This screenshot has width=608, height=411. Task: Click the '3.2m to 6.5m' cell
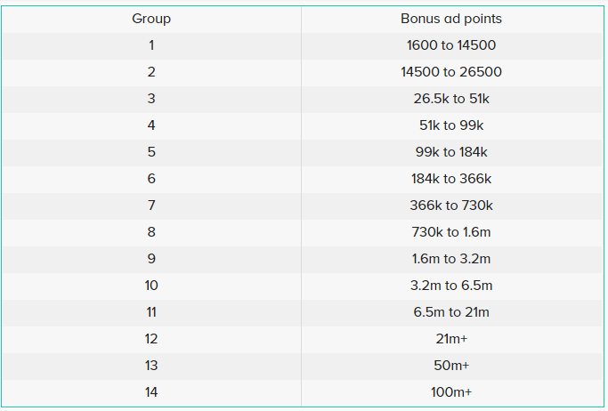[x=451, y=286]
